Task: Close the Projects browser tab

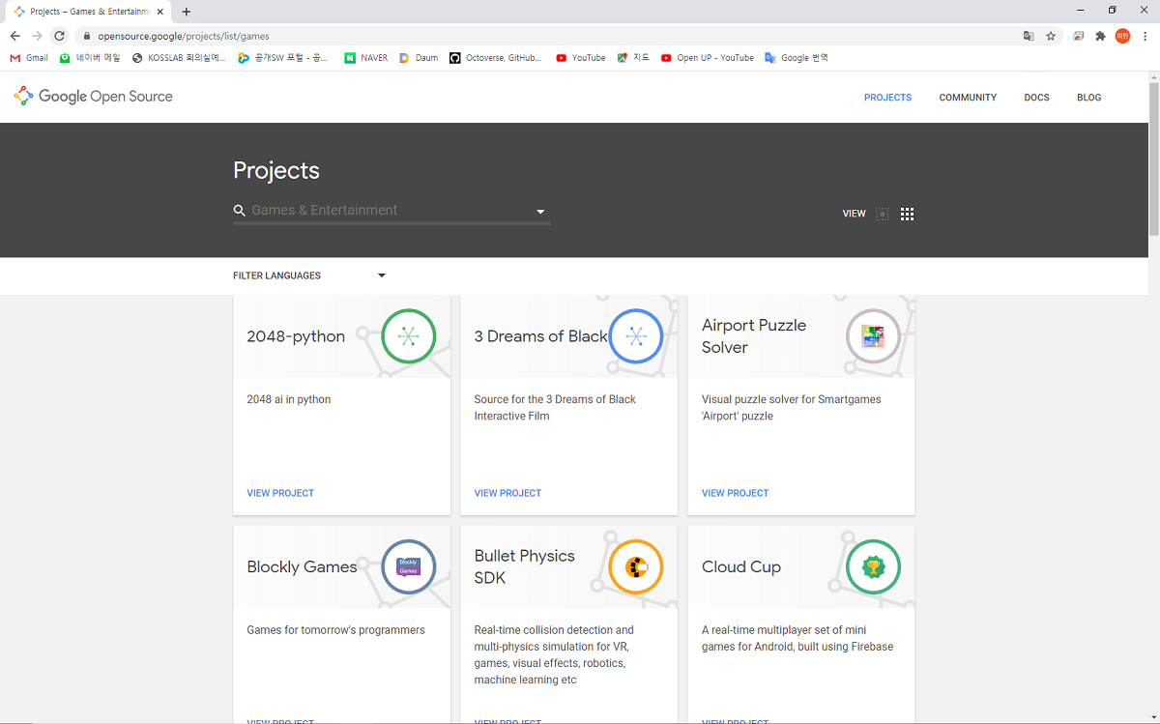Action: tap(160, 12)
